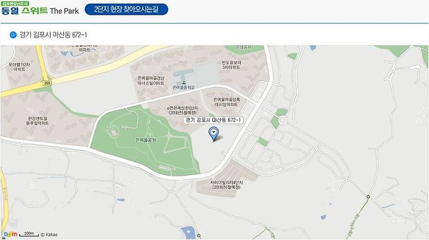Click the e편한세상한강2차 label
429x240 pixels.
182,110
